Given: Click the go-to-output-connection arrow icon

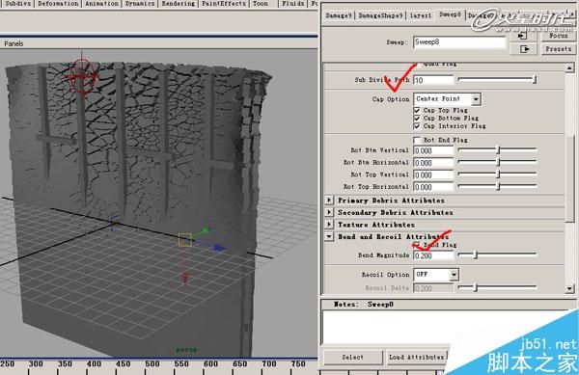Looking at the screenshot, I should 524,49.
